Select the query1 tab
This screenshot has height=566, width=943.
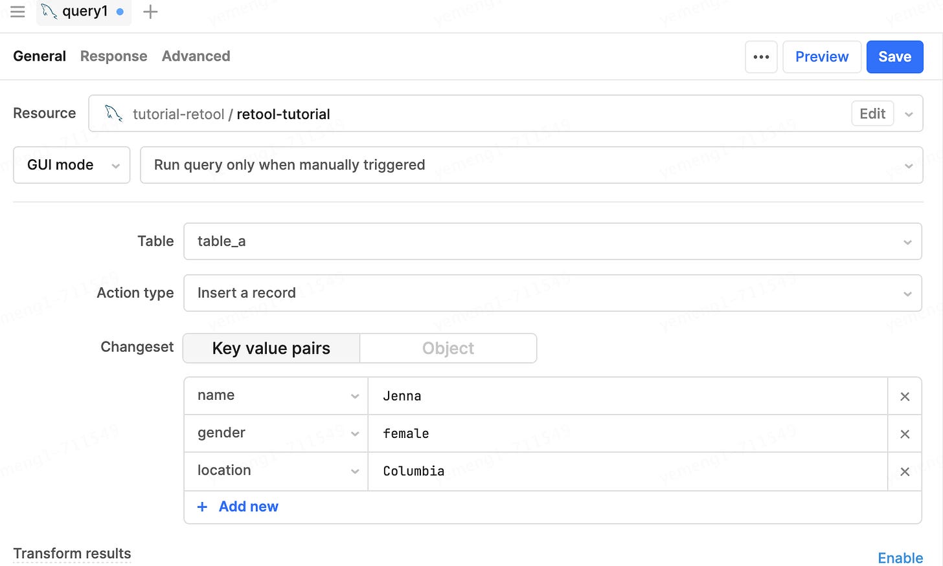click(84, 12)
